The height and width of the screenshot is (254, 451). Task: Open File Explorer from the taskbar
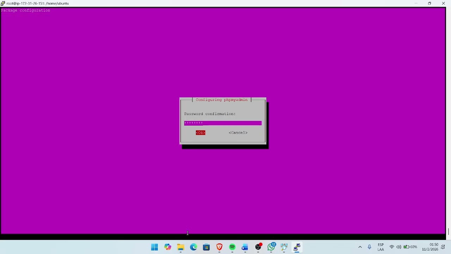tap(180, 247)
